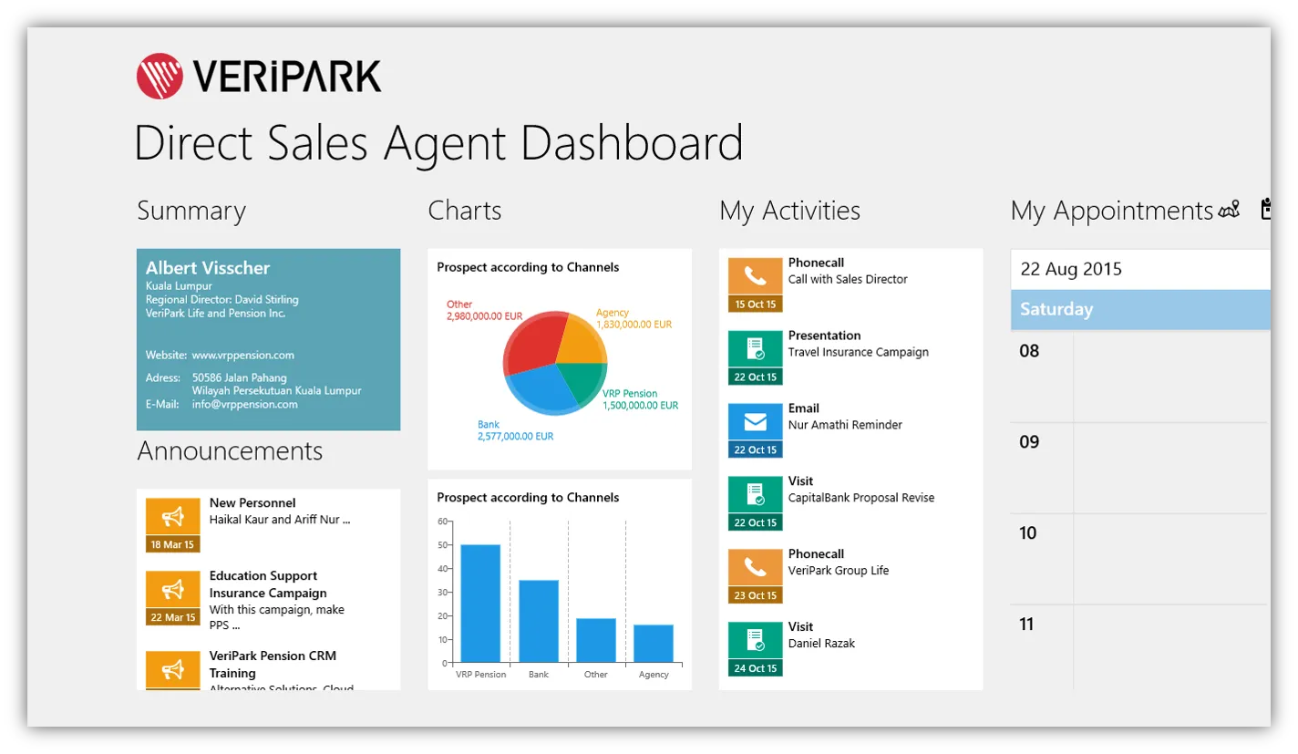Viewport: 1298px width, 754px height.
Task: Click megaphone icon for VeriPark Pension CRM Training
Action: pos(172,669)
